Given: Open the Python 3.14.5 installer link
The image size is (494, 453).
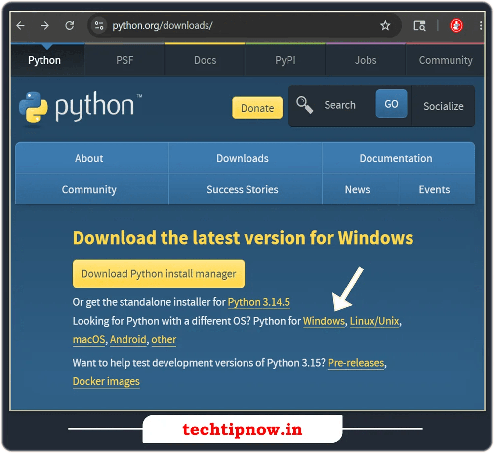Looking at the screenshot, I should click(259, 302).
